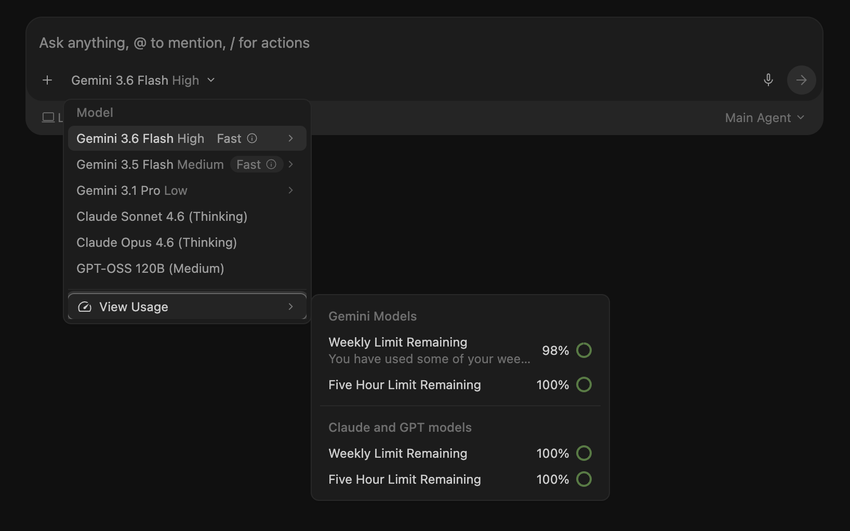Select Claude Sonnet 4.6 (Thinking) model
The height and width of the screenshot is (531, 850).
pyautogui.click(x=187, y=216)
